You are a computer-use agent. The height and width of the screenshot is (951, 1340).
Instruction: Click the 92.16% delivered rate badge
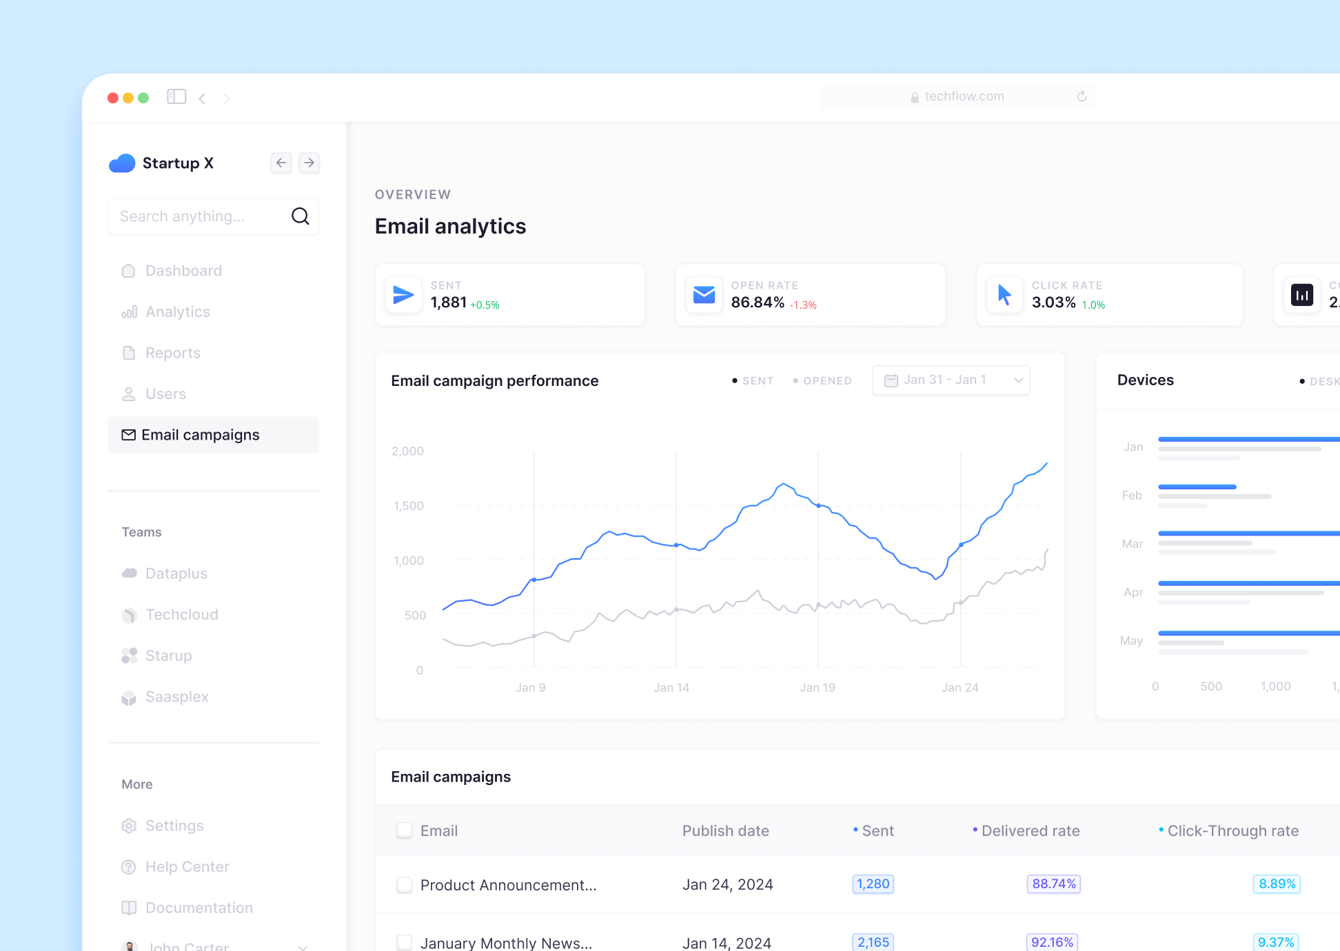coord(1053,942)
